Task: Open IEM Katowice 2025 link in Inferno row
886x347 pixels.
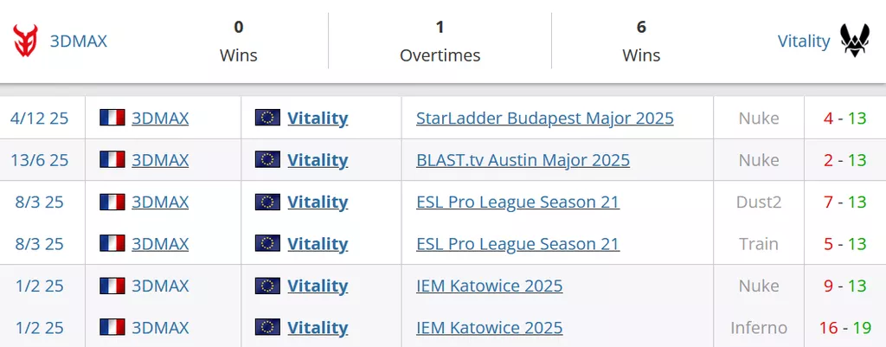Action: tap(489, 328)
